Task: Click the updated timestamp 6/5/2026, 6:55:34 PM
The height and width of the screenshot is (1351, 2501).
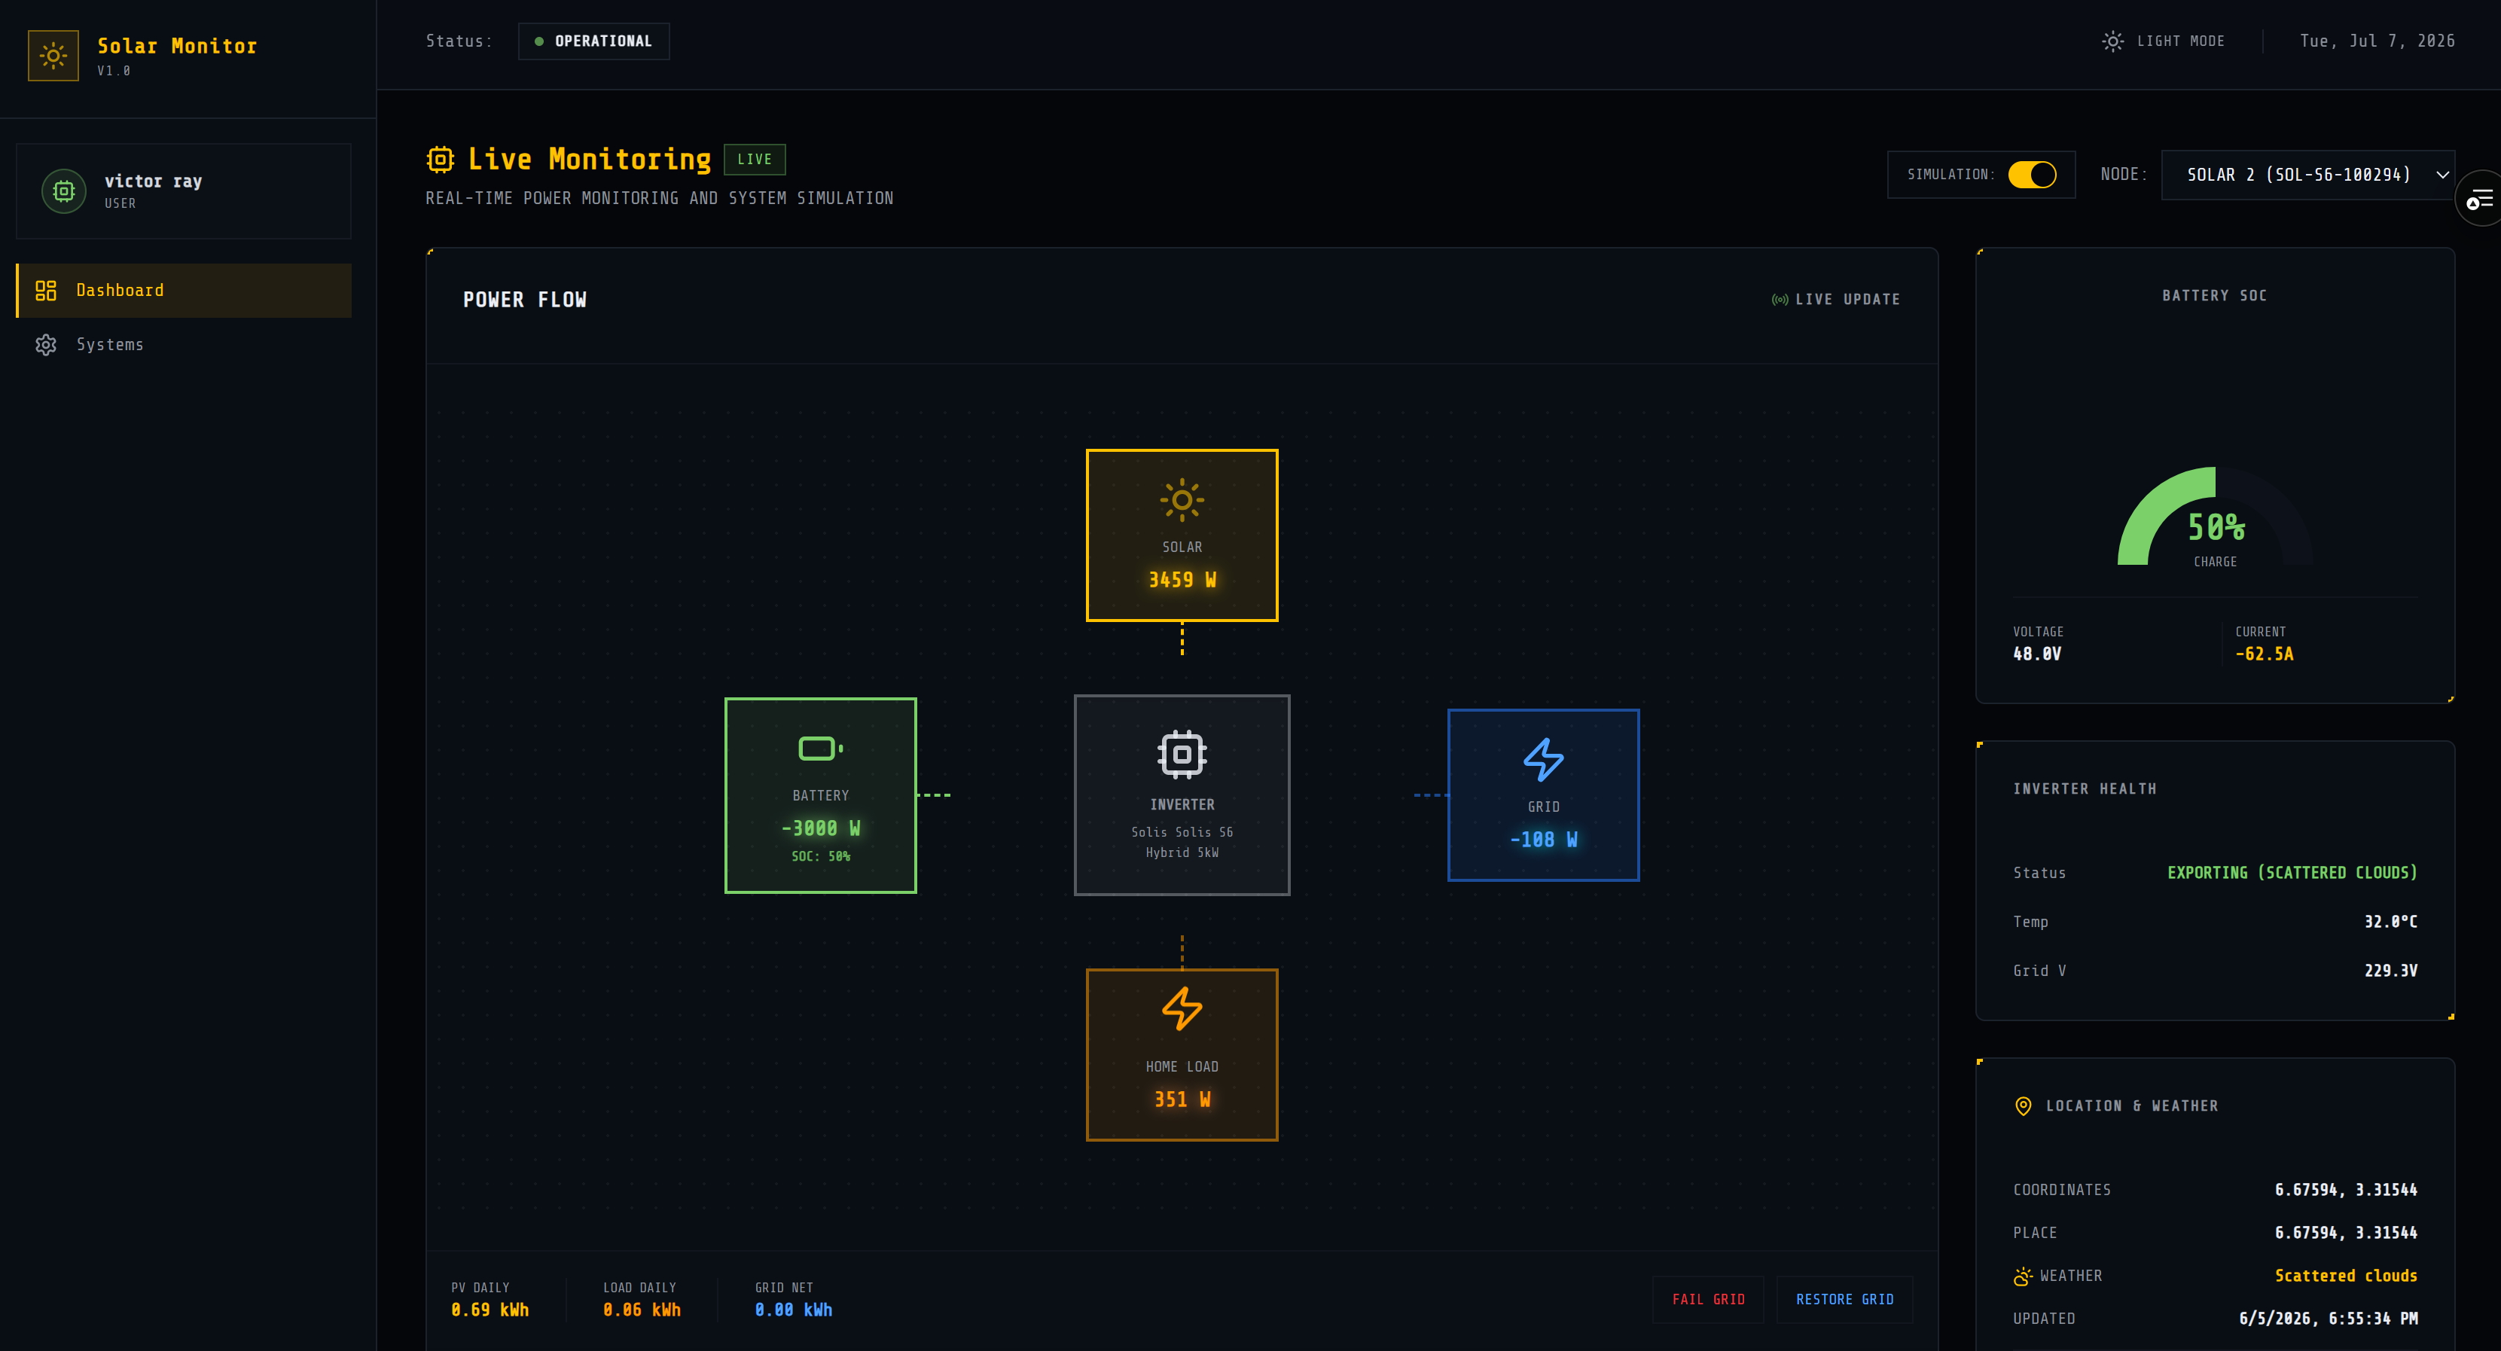Action: [x=2329, y=1319]
